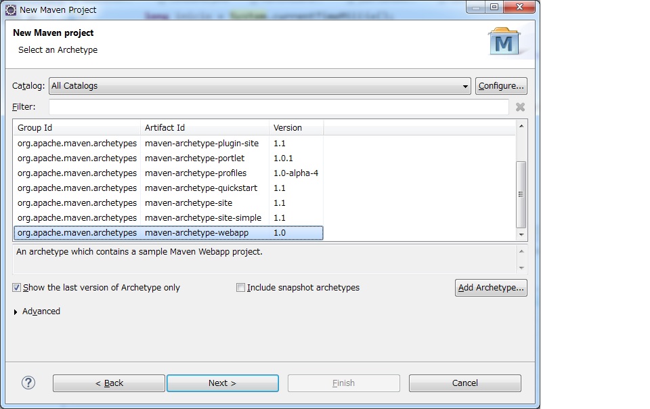Proceed with the Next > button

223,383
